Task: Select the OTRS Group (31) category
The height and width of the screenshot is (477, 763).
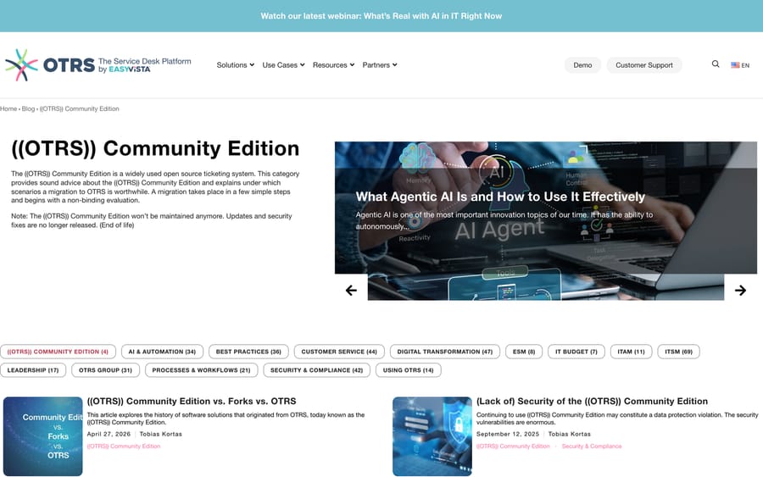Action: click(x=106, y=370)
